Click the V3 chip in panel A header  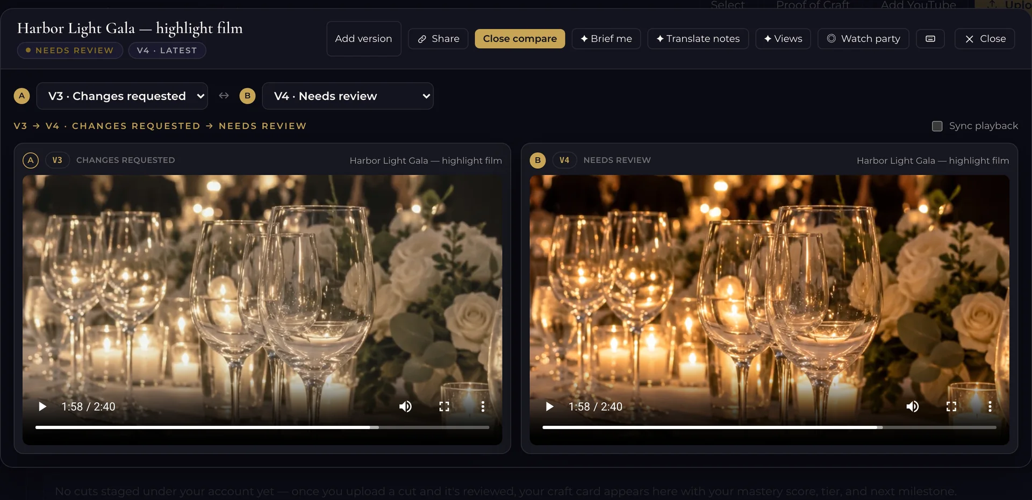coord(57,160)
